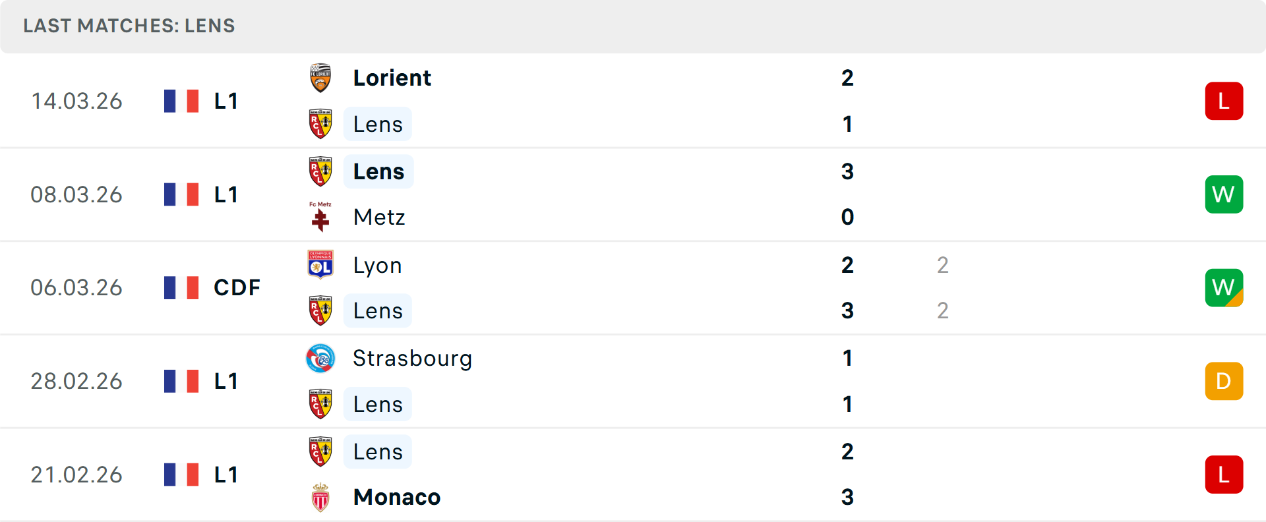The image size is (1266, 522).
Task: Open the green W badge for 08.03.26
Action: [x=1224, y=194]
